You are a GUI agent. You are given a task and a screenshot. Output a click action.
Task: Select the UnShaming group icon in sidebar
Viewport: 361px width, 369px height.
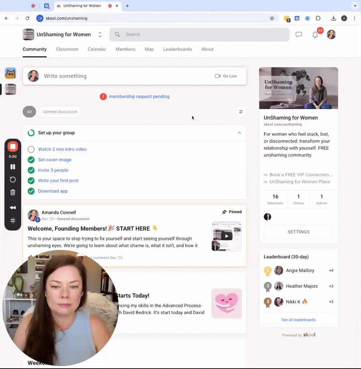point(10,89)
